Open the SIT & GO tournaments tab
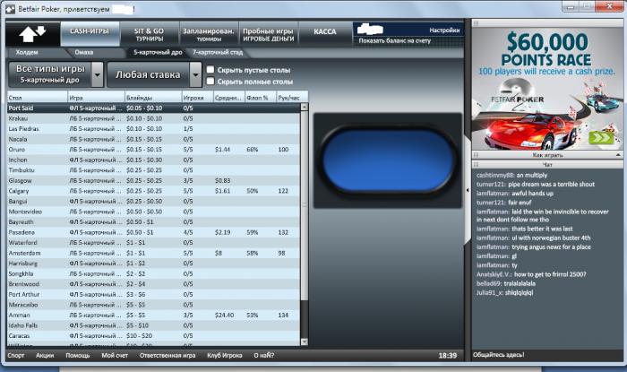627x372 pixels. pyautogui.click(x=150, y=34)
